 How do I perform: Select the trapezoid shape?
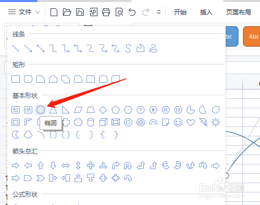(x=91, y=110)
